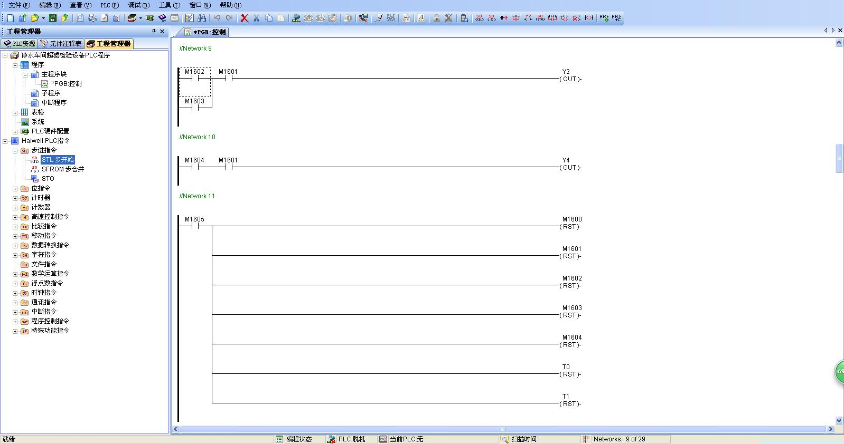Screen dimensions: 844x444
Task: Select SFROM 步合并 instruction in tree
Action: point(62,169)
